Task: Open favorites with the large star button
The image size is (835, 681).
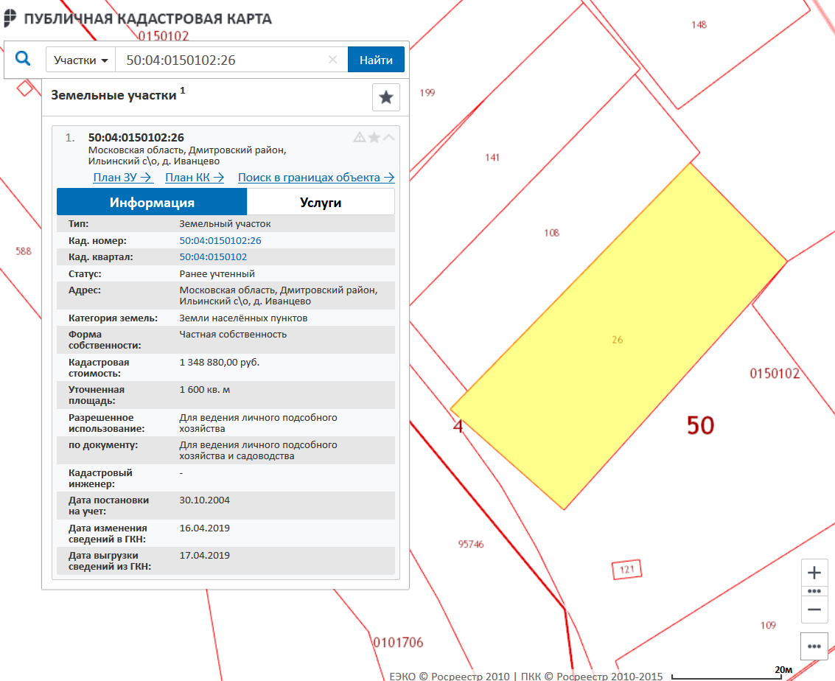Action: tap(385, 97)
